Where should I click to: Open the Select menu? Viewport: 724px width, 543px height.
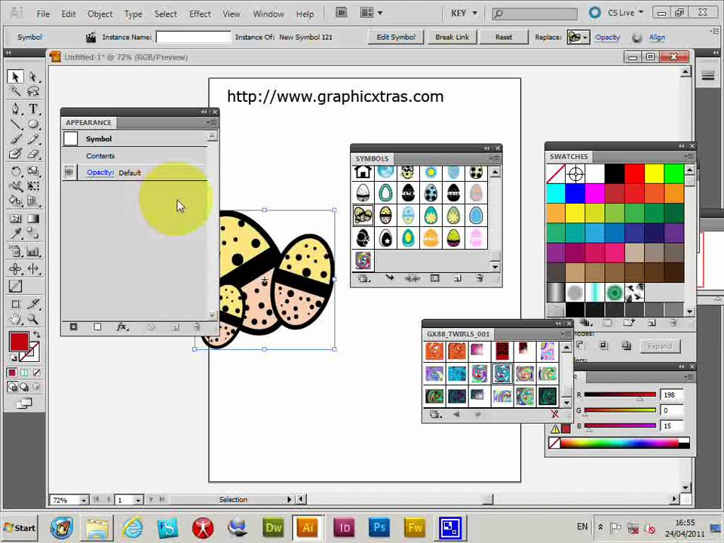coord(166,14)
